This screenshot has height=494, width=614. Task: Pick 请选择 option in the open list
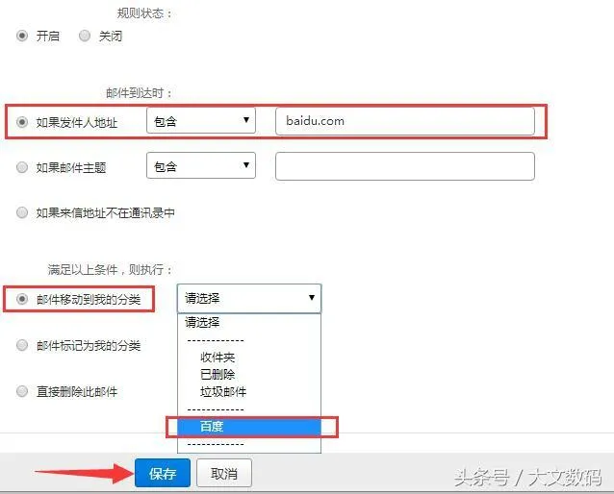tap(249, 322)
